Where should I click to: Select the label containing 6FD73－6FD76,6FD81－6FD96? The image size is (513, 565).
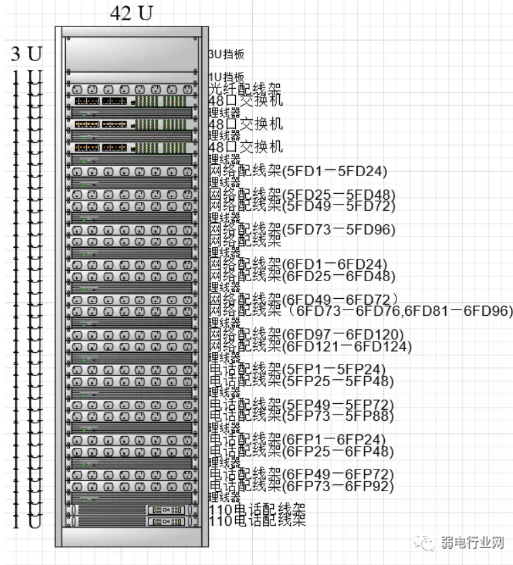click(x=361, y=311)
